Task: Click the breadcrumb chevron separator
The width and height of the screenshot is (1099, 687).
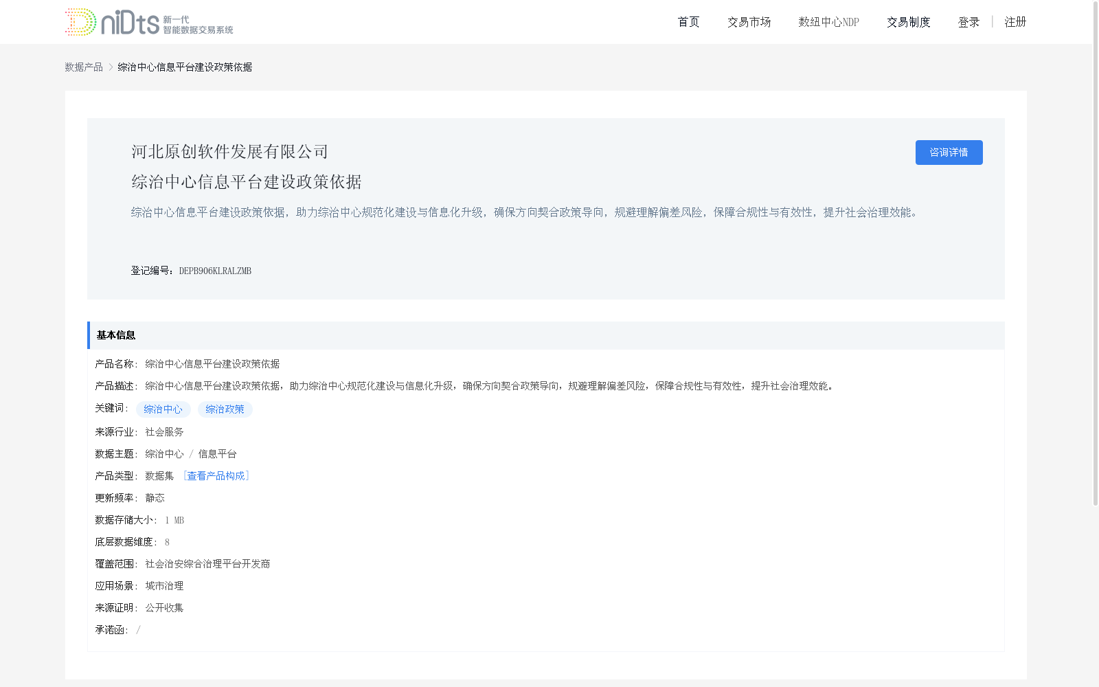Action: [111, 67]
